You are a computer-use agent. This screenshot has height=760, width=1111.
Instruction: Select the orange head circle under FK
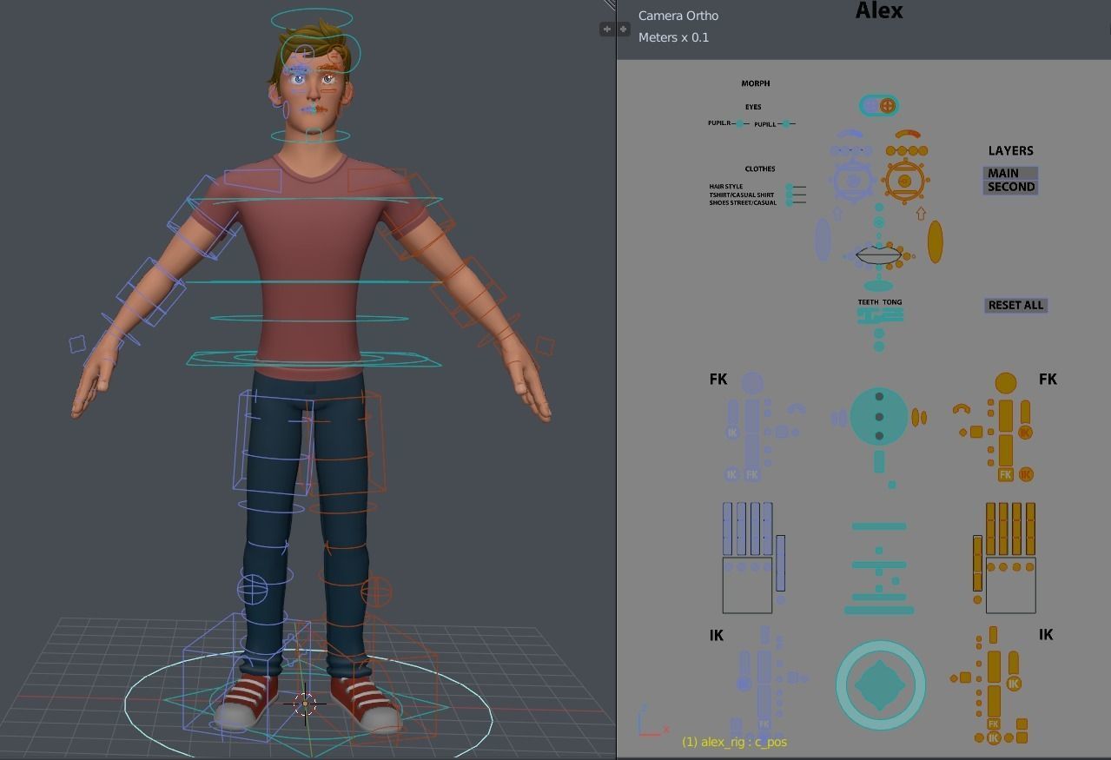(1006, 383)
